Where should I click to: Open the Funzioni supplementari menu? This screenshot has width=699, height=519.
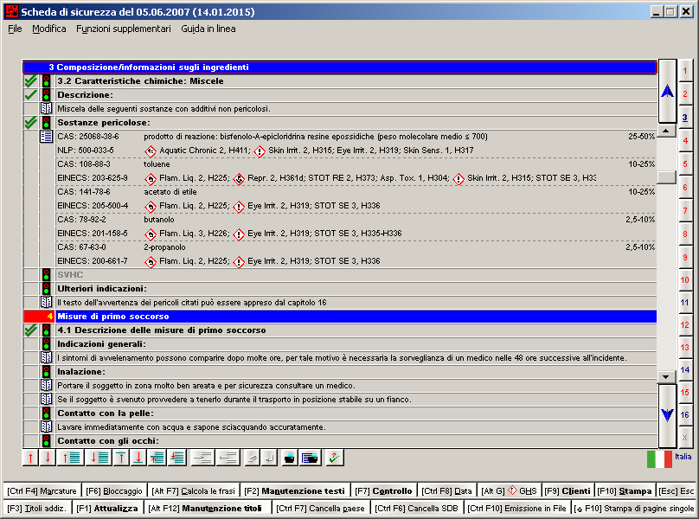[123, 29]
